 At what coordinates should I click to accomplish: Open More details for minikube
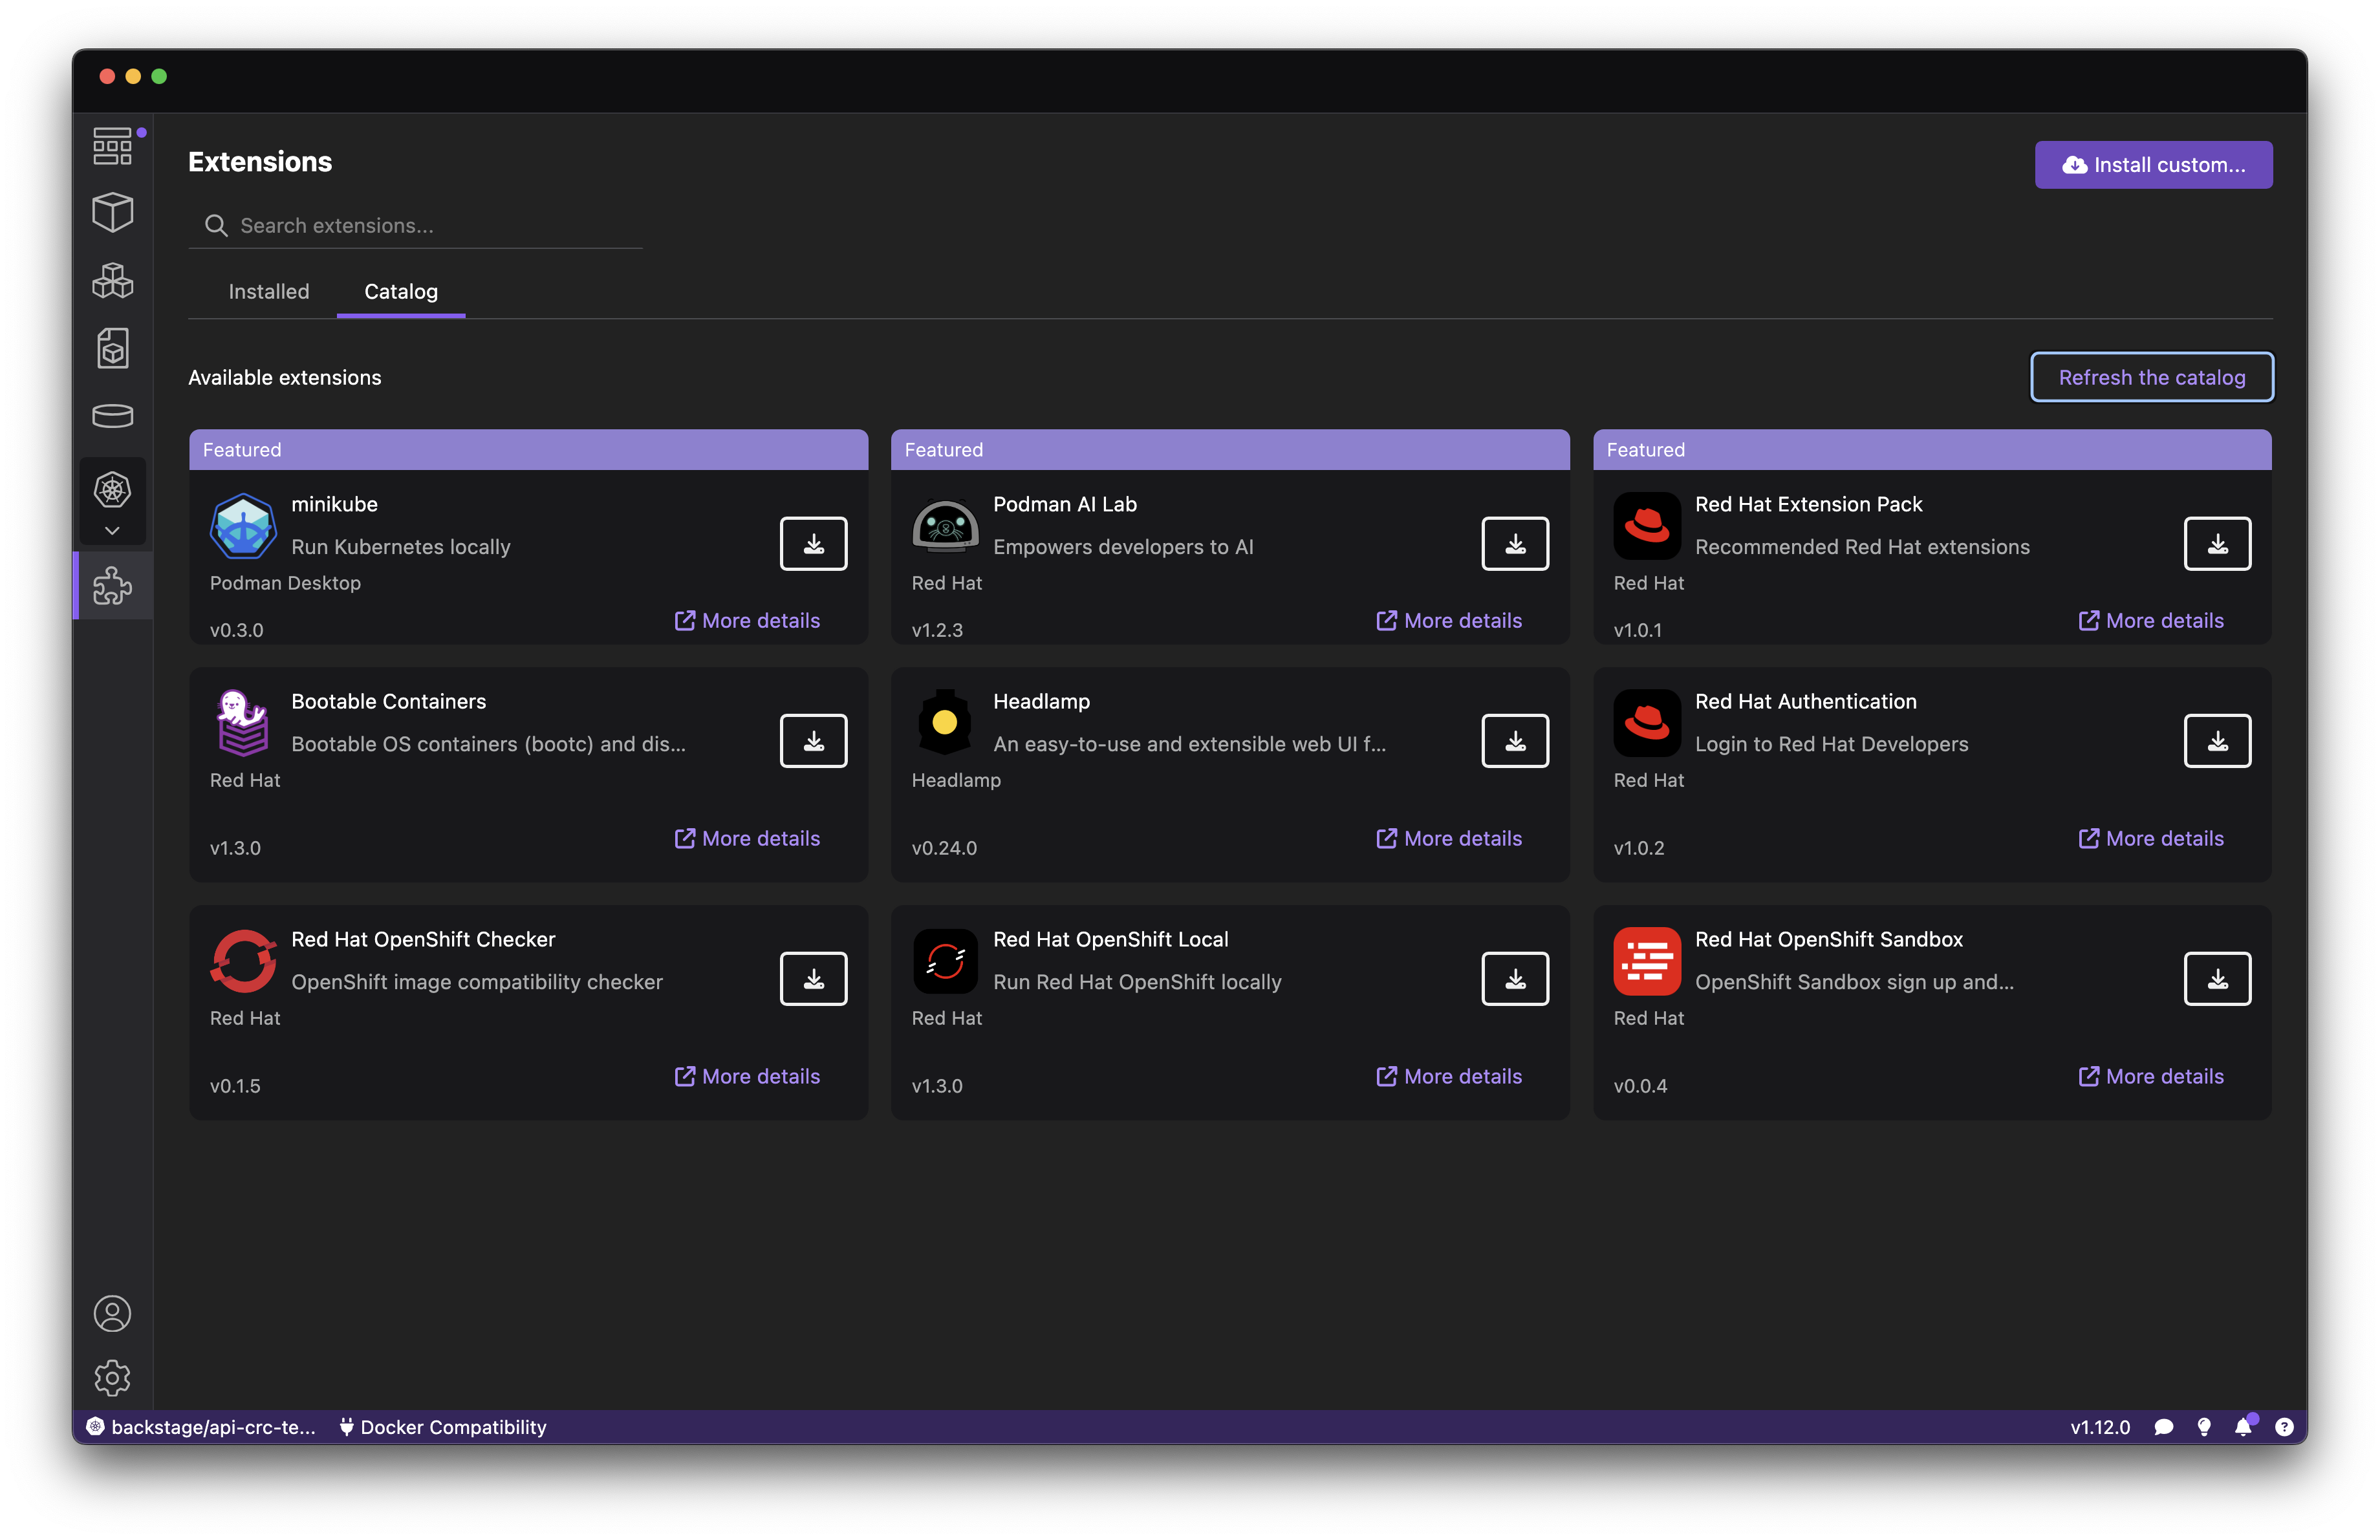point(748,621)
